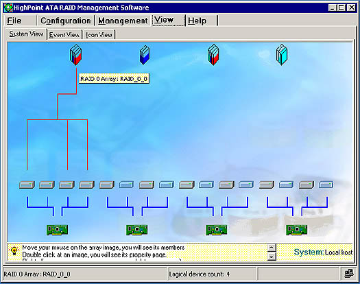Click status bar text 'RAID 0 Array: RAID_0_0'
Screen dimensions: 360x284
tap(37, 274)
